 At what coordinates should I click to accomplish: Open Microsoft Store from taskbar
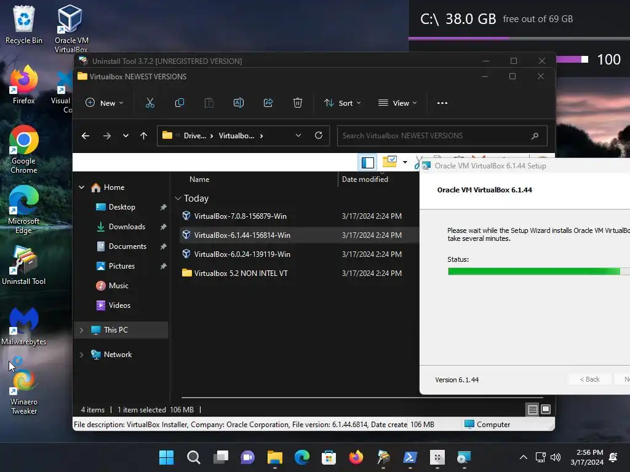[x=329, y=457]
